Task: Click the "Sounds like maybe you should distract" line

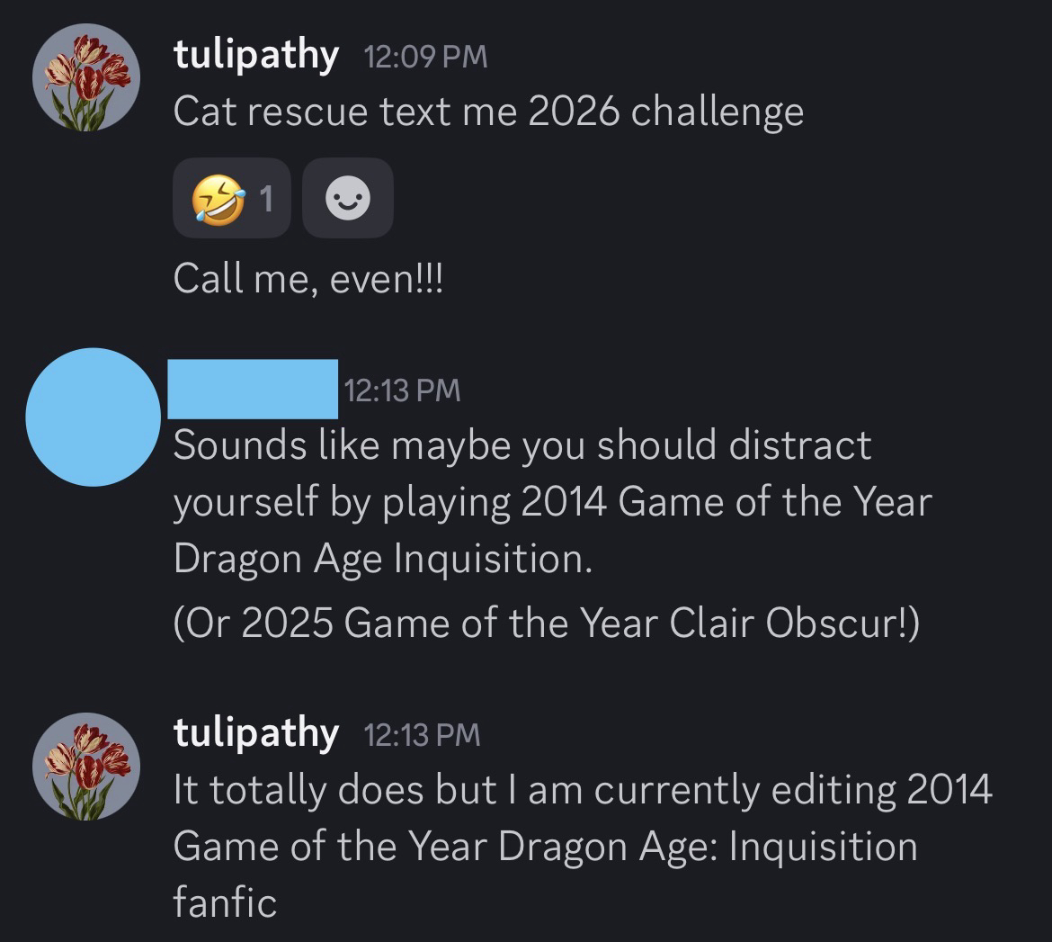Action: (522, 446)
